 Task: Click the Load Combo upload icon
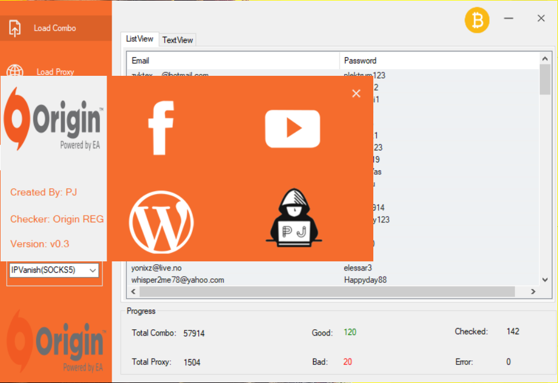[x=15, y=28]
